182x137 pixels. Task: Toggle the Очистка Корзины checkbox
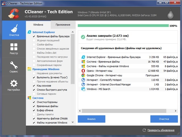34,102
